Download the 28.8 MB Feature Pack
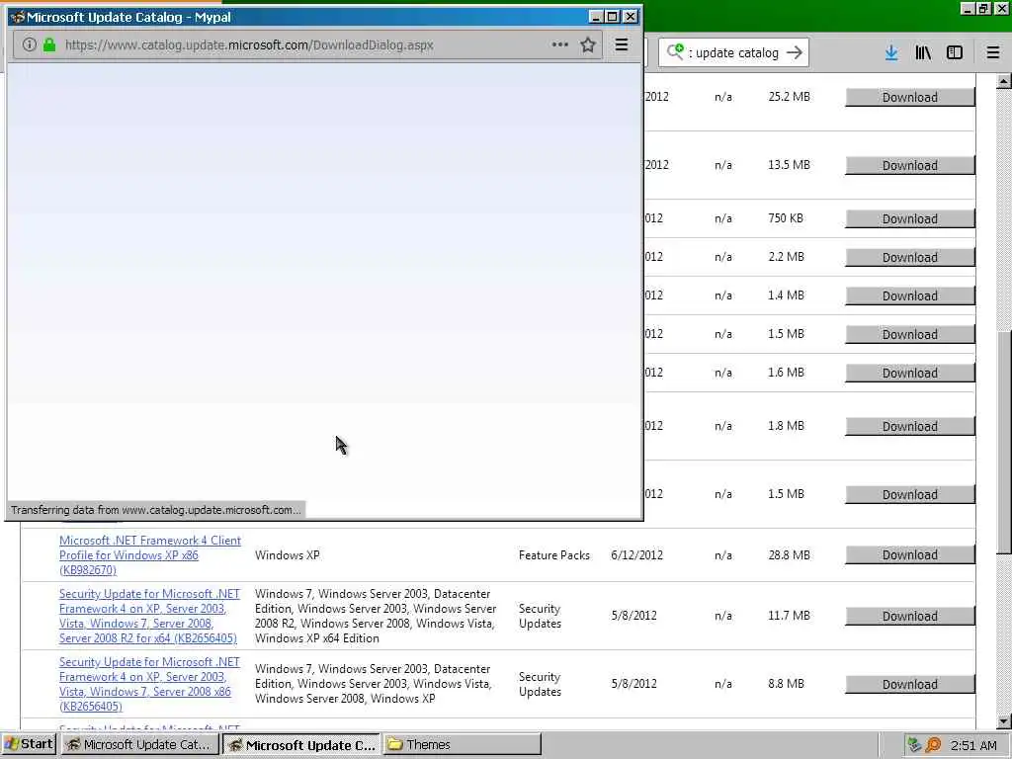This screenshot has height=759, width=1012. coord(909,555)
